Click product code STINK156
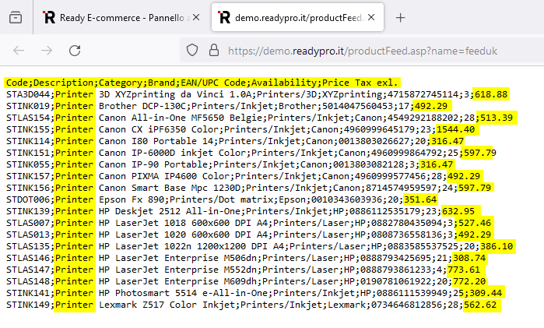This screenshot has height=328, width=544. pyautogui.click(x=28, y=188)
